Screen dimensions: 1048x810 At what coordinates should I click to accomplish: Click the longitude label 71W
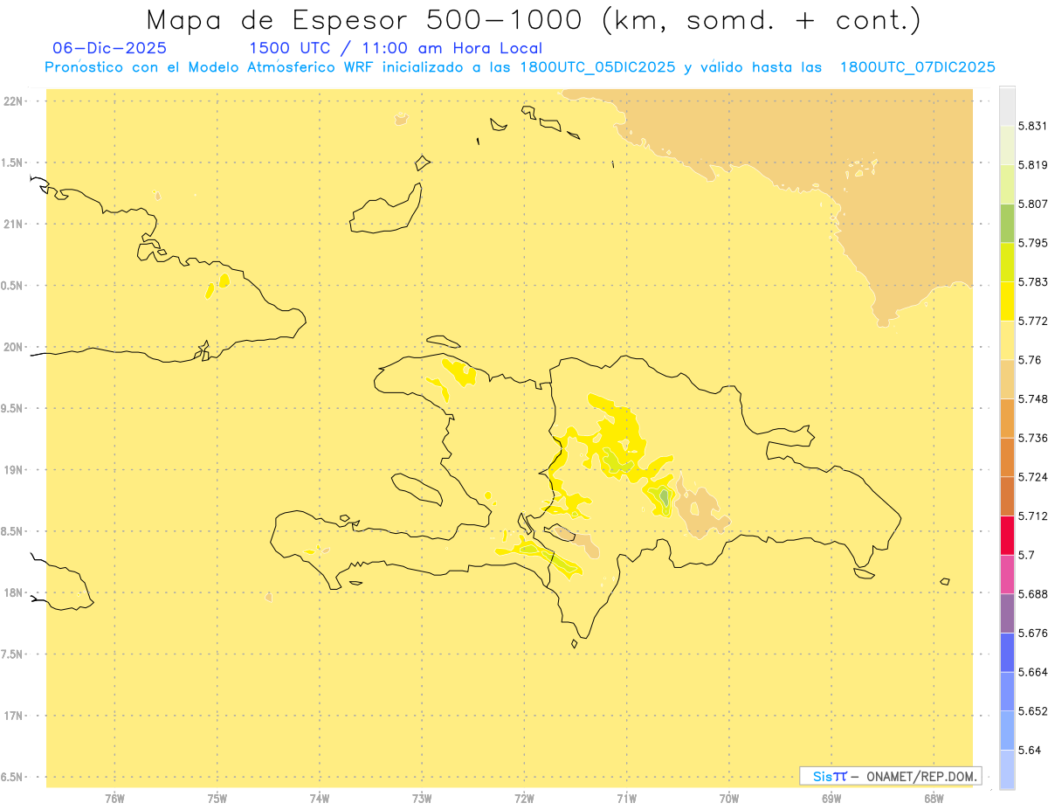click(x=627, y=799)
